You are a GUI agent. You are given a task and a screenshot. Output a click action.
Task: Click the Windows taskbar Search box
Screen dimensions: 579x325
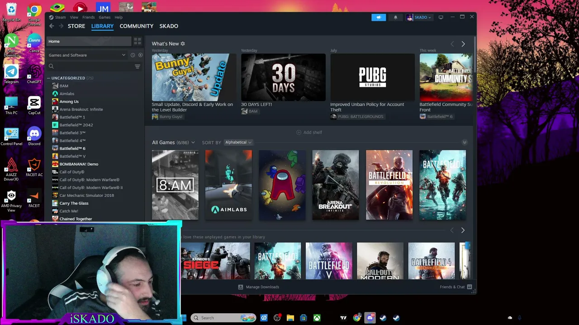click(x=224, y=318)
